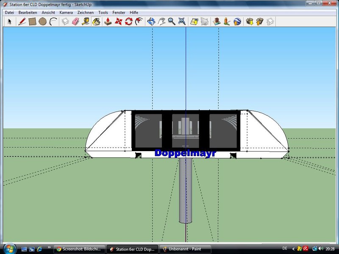Click the Place Model building icon
Screen dimensions: 339x254
[217, 22]
